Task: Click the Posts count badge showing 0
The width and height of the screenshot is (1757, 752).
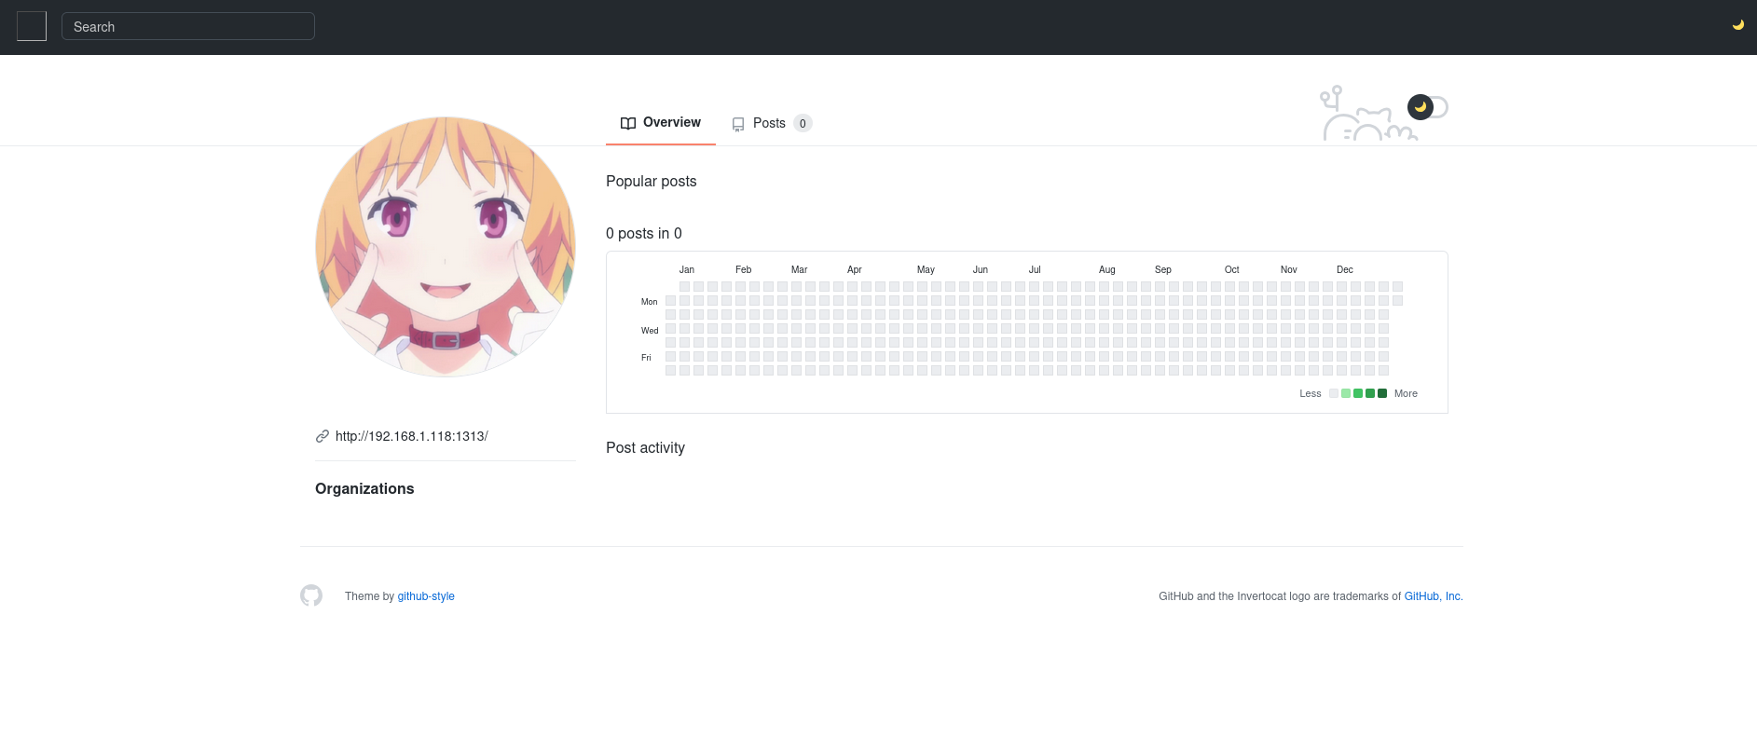Action: [803, 124]
